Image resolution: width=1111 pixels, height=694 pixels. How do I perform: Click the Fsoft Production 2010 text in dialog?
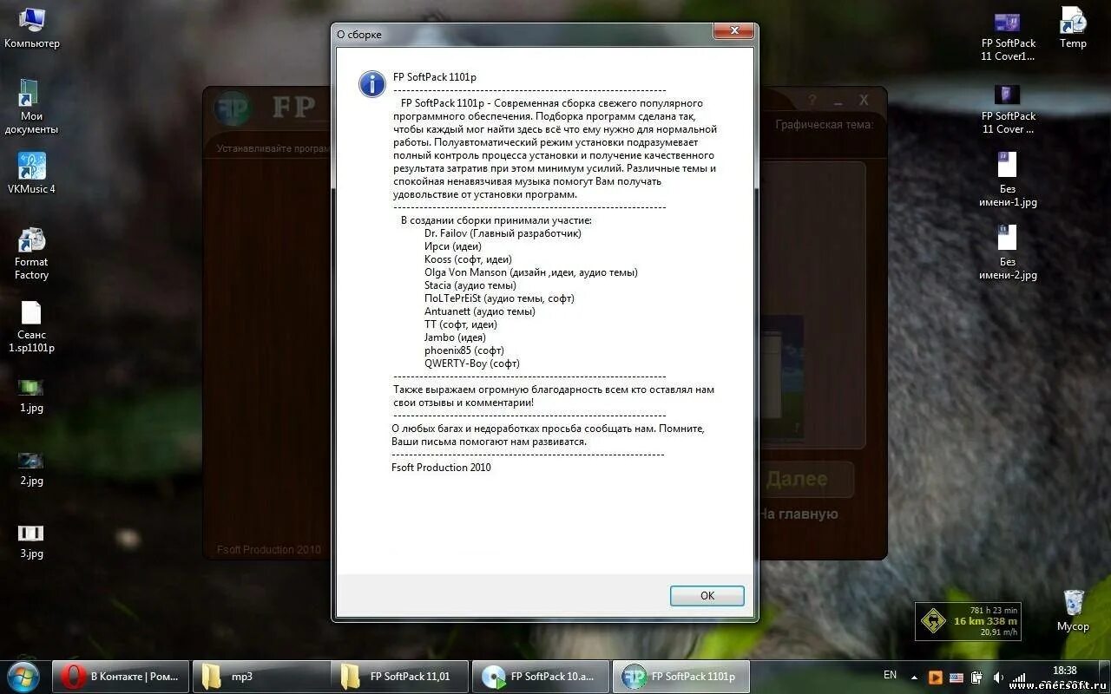pyautogui.click(x=441, y=468)
